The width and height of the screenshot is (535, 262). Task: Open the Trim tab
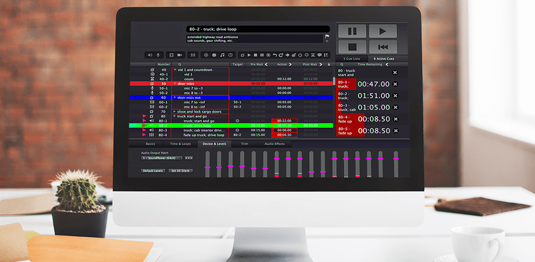point(245,144)
